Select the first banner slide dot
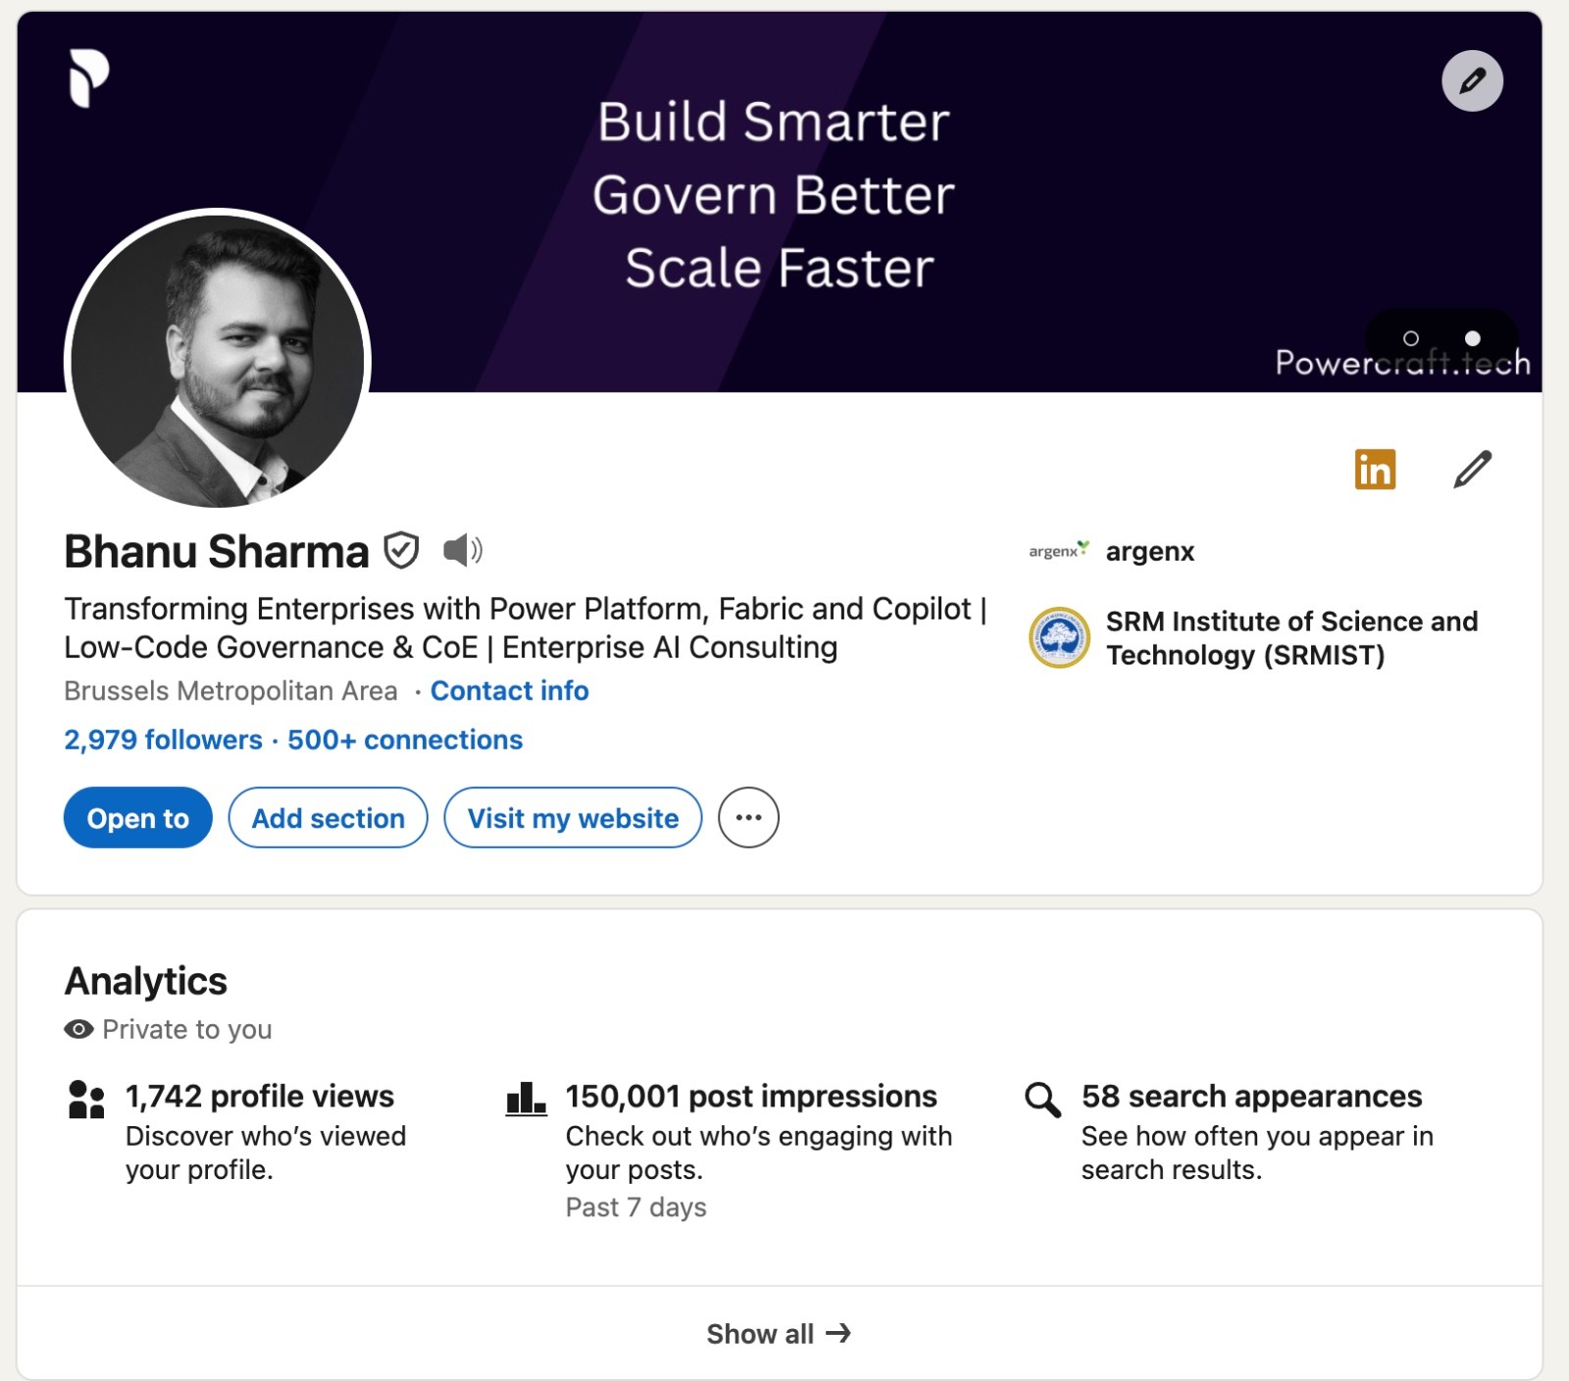1569x1381 pixels. (x=1411, y=338)
